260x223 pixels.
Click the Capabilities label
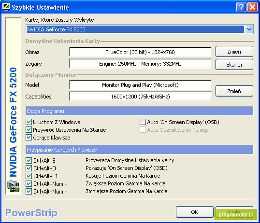(x=38, y=97)
